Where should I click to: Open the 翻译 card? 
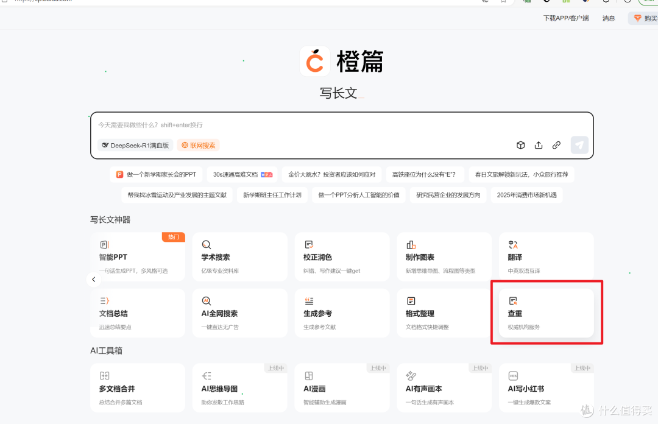click(547, 257)
